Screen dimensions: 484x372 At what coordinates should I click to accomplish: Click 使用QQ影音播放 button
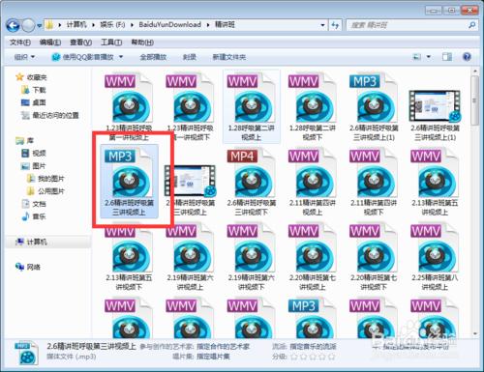tap(82, 57)
